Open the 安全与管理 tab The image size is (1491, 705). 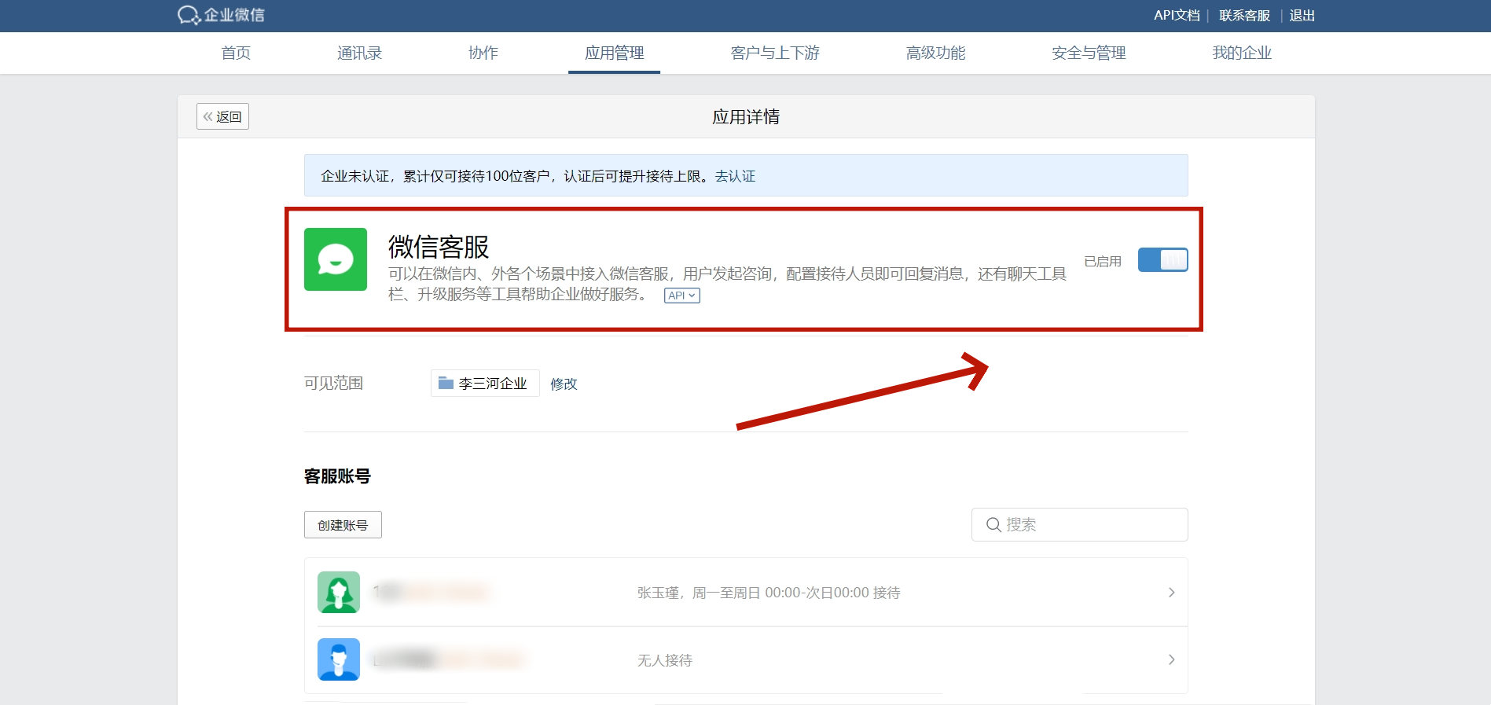click(1089, 53)
